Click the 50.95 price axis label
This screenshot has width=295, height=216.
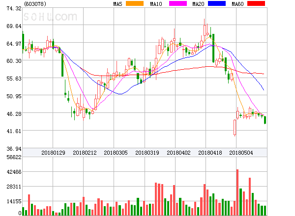point(14,96)
